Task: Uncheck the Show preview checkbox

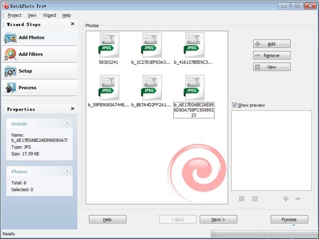Action: 234,105
